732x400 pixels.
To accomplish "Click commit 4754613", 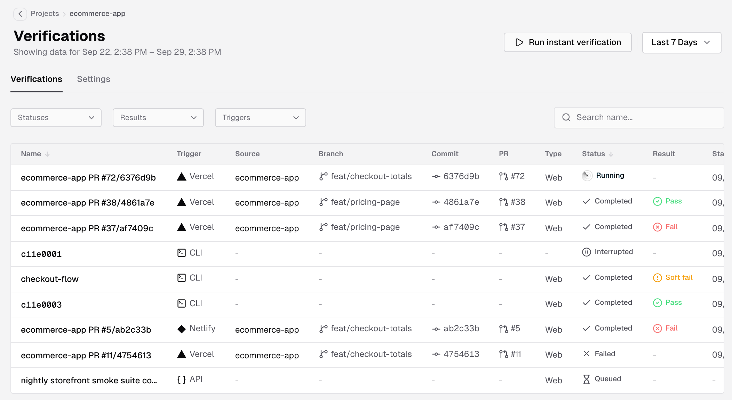I will [x=461, y=354].
